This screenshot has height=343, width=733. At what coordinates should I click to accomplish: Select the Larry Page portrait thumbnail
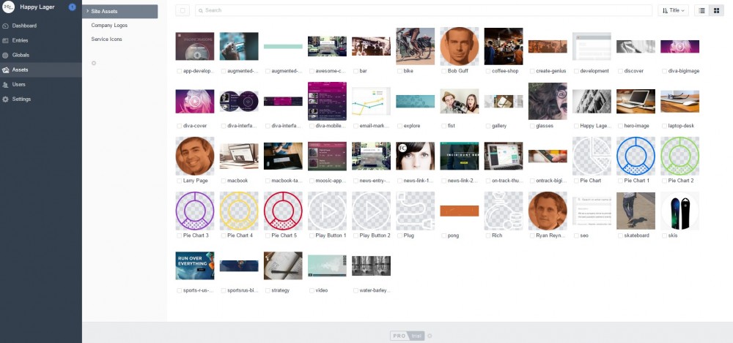(195, 156)
